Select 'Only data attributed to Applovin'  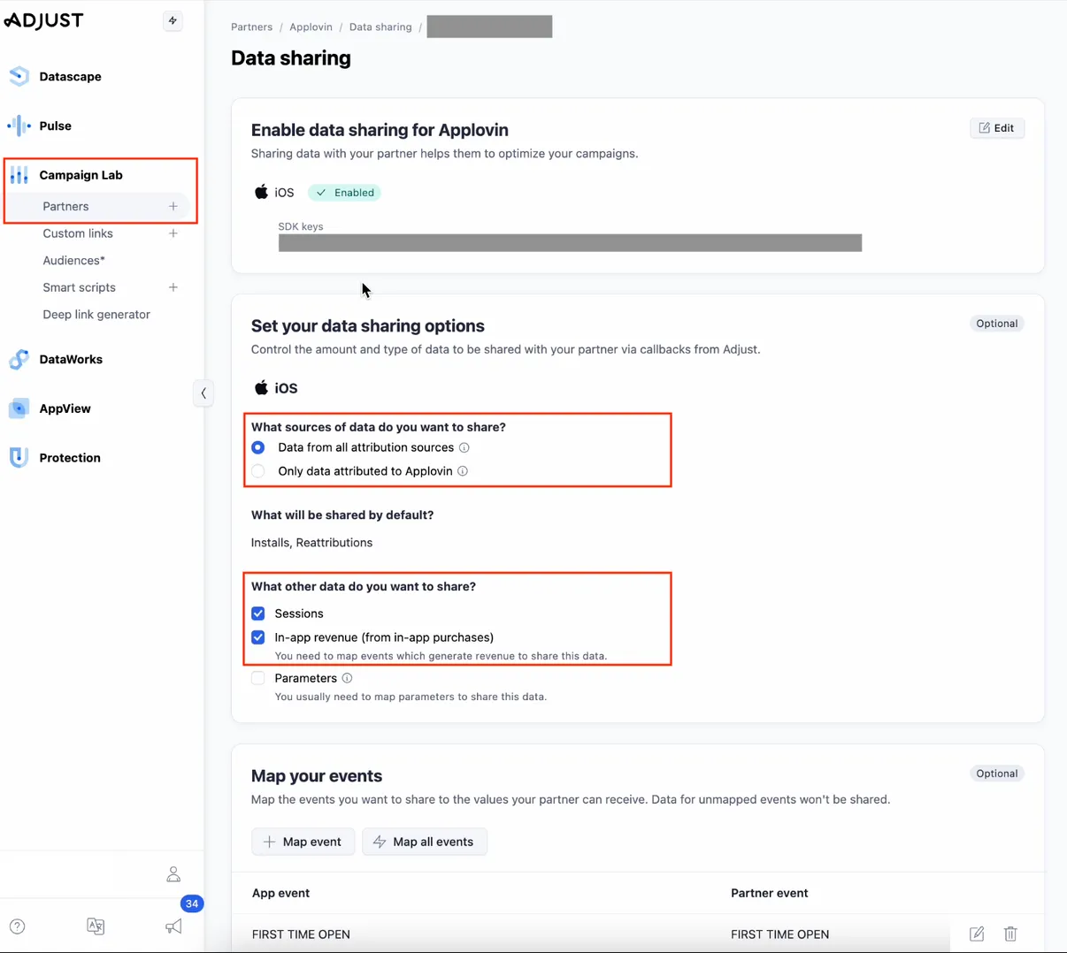pos(257,470)
